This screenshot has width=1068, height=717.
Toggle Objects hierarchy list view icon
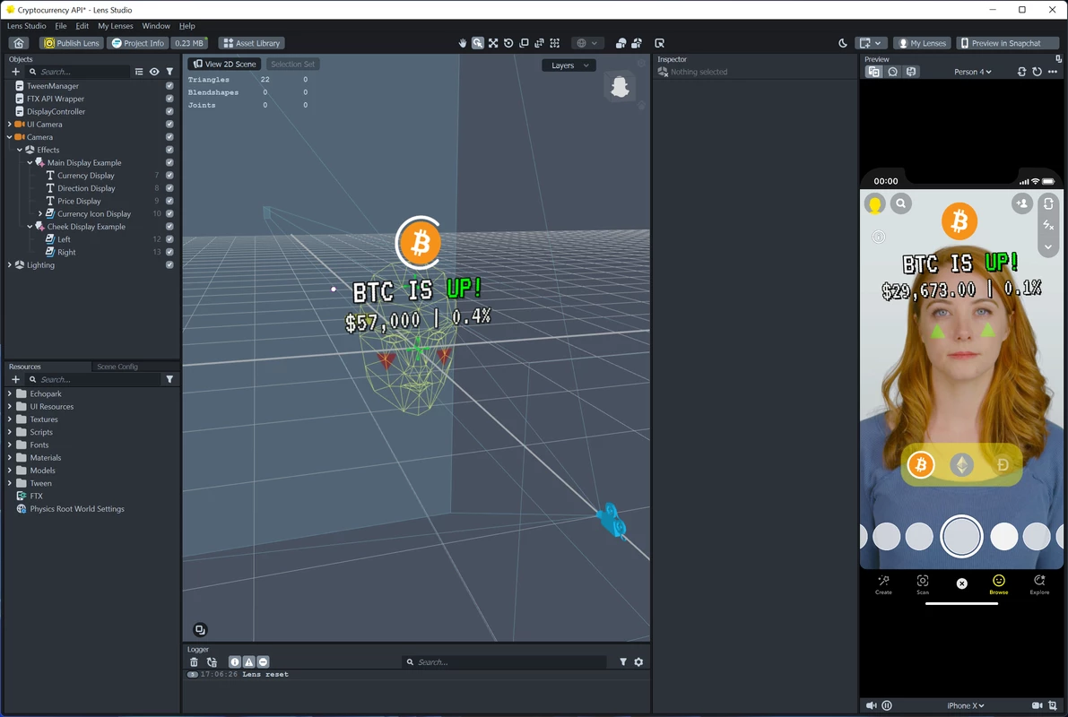pos(139,72)
